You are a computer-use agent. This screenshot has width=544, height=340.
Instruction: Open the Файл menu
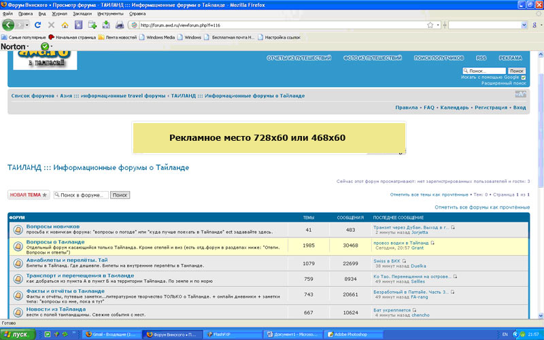click(x=7, y=14)
